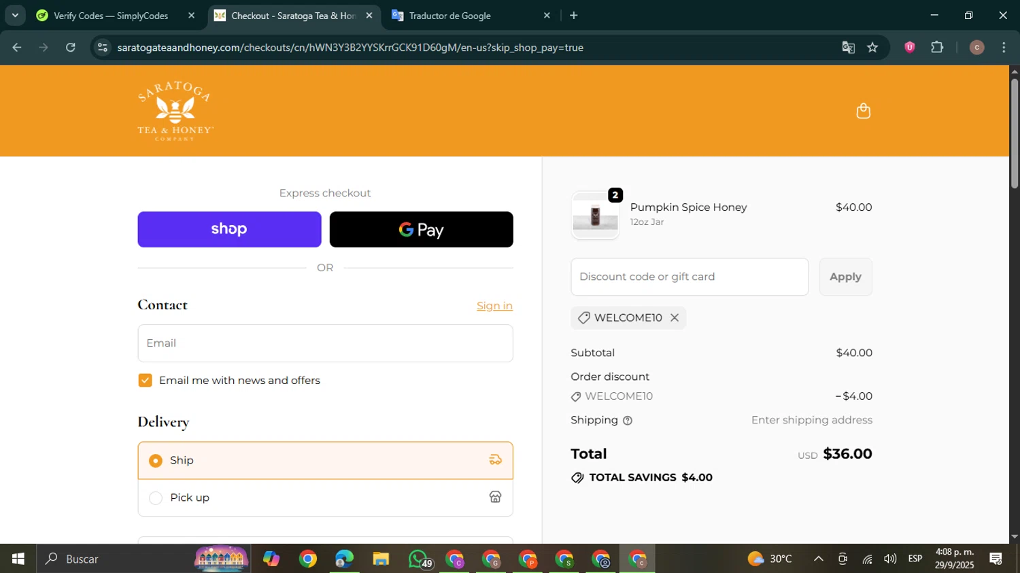Viewport: 1020px width, 573px height.
Task: Close the Checkout tab
Action: tap(369, 16)
